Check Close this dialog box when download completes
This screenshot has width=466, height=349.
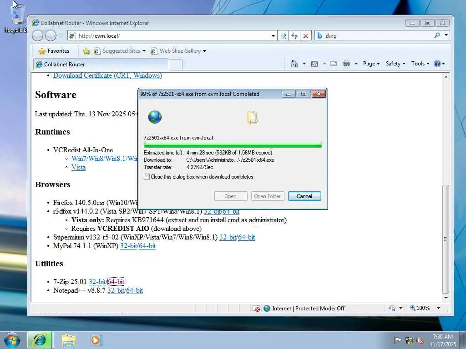click(x=147, y=177)
